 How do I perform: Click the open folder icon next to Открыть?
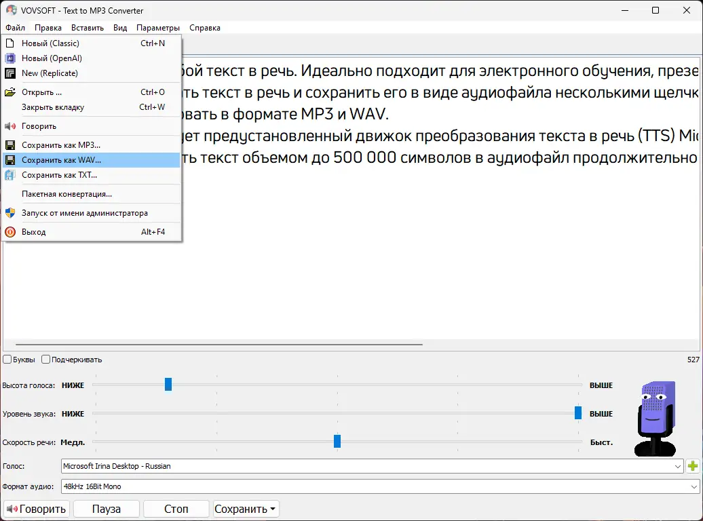(10, 92)
